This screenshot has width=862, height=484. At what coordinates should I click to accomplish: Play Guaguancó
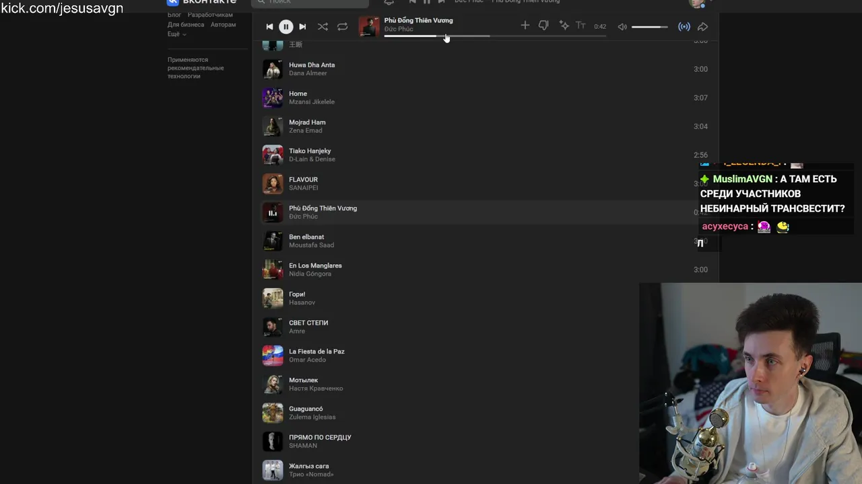pos(306,409)
